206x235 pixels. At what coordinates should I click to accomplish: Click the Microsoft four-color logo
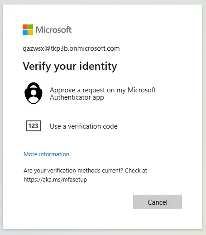[x=28, y=29]
